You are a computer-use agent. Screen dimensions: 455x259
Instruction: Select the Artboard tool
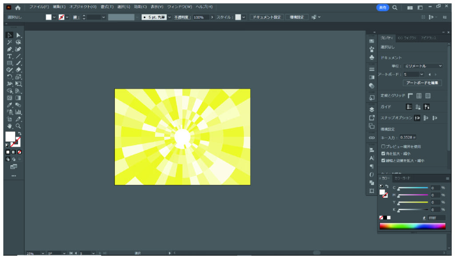click(9, 119)
